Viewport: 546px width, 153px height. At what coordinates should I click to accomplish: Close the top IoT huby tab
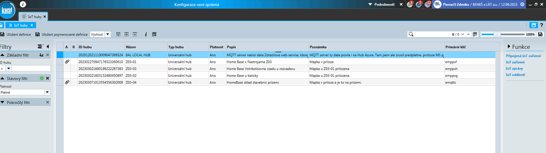tap(45, 17)
